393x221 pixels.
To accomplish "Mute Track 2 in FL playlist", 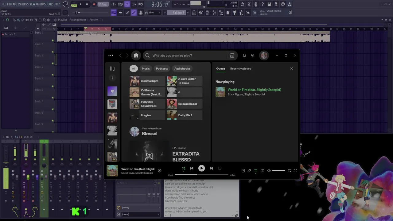I will [x=53, y=52].
